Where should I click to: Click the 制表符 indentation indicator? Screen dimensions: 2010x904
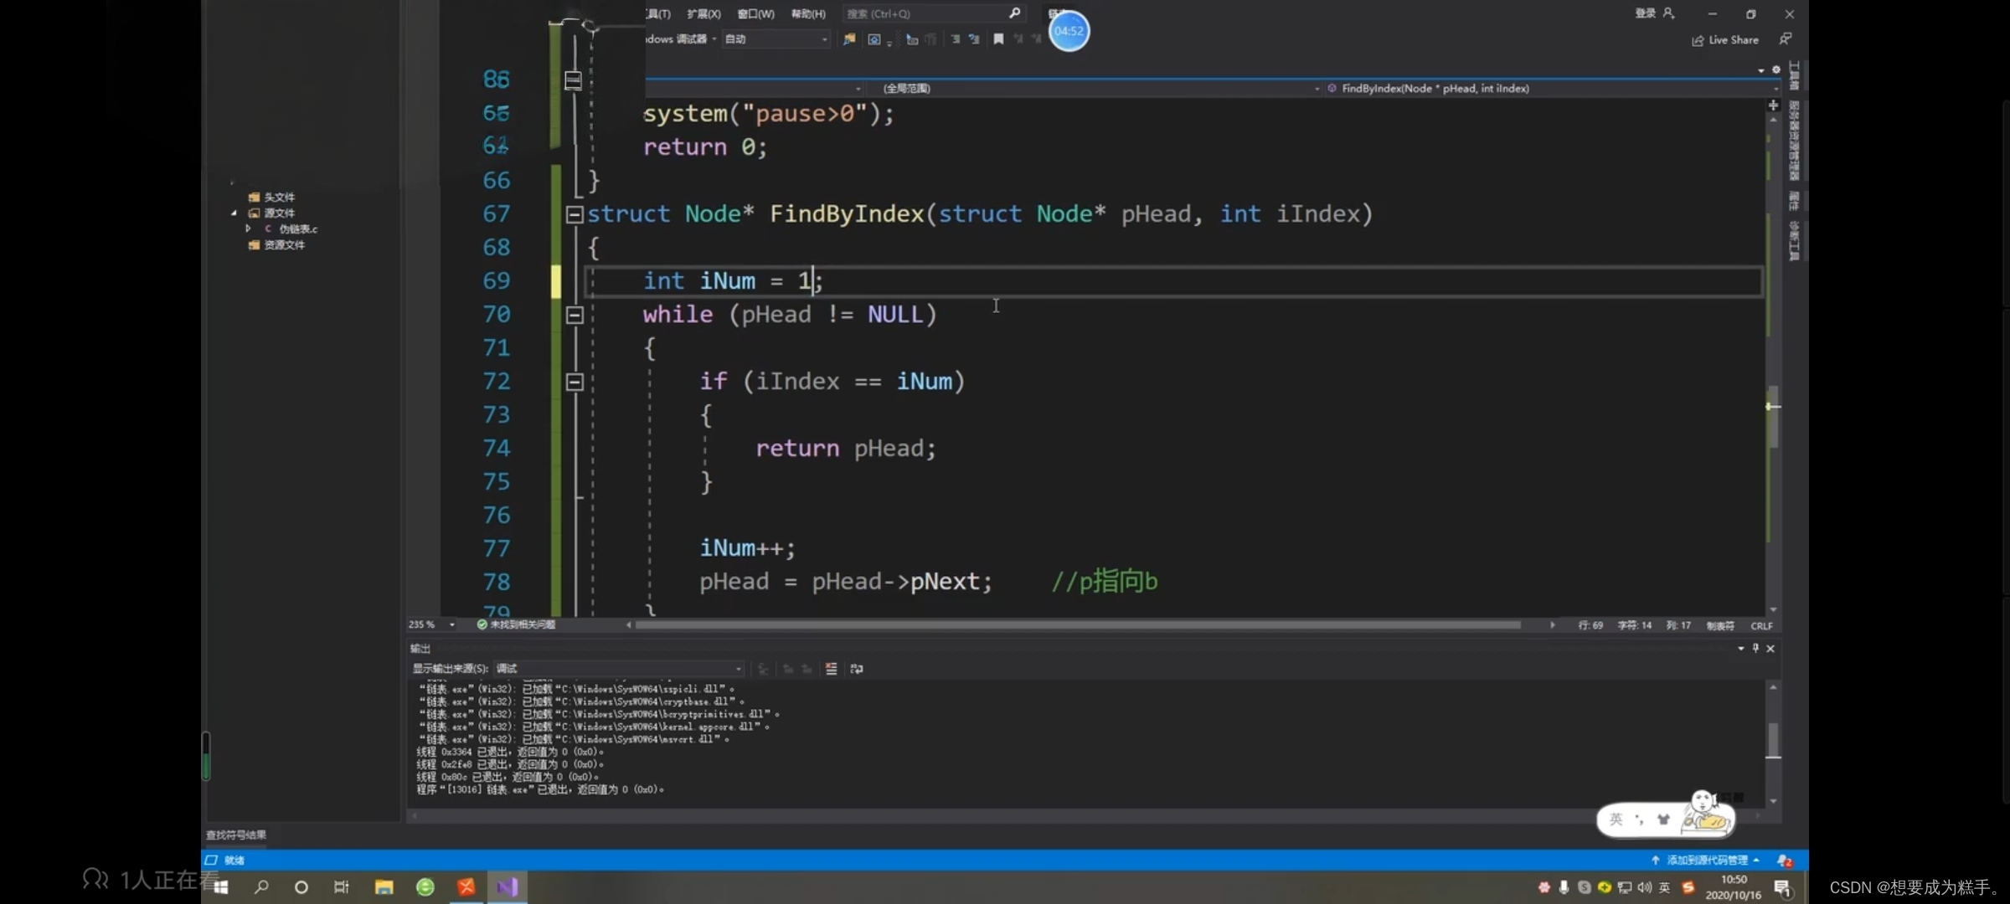(x=1720, y=626)
